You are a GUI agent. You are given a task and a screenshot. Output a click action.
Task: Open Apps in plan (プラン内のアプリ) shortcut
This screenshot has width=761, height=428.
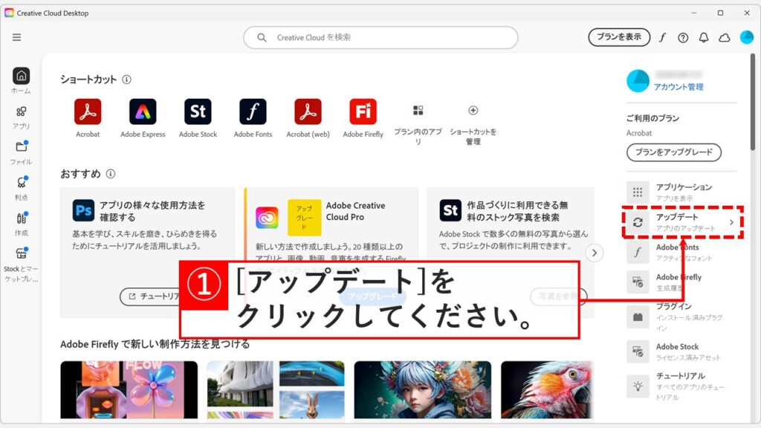tap(418, 124)
